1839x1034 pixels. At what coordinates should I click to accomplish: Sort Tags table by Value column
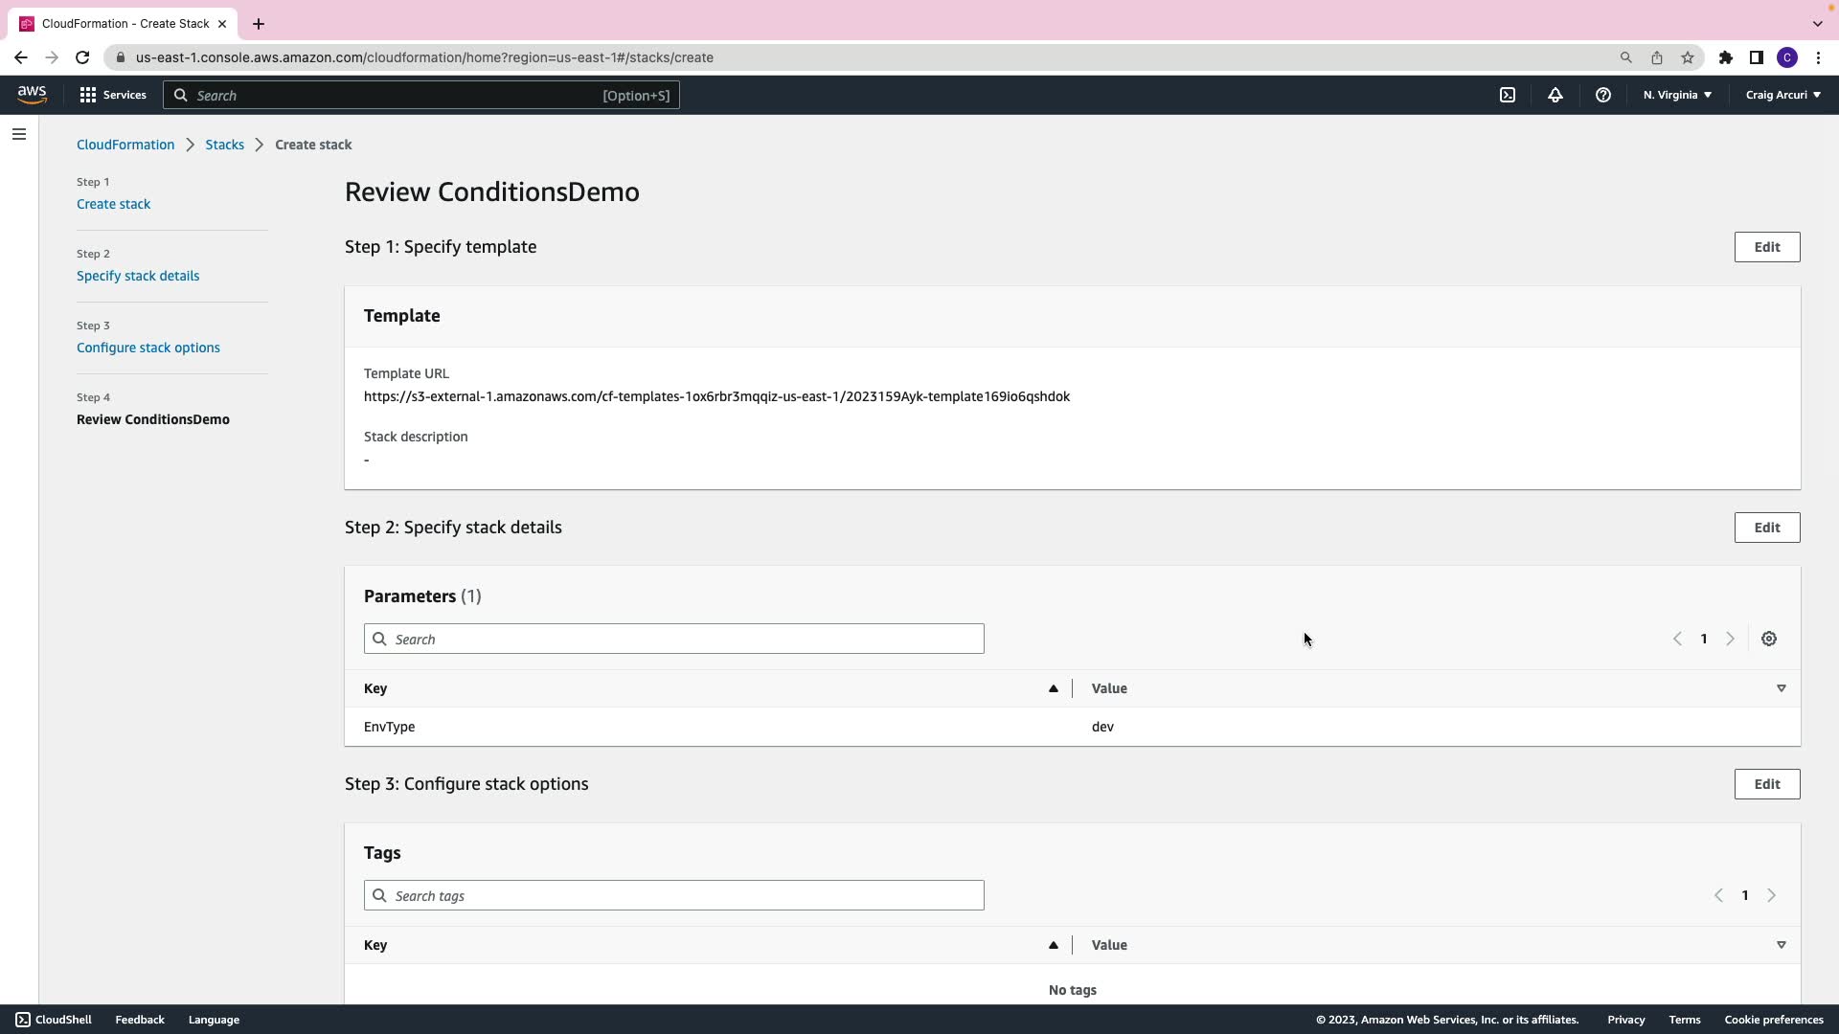1781,945
